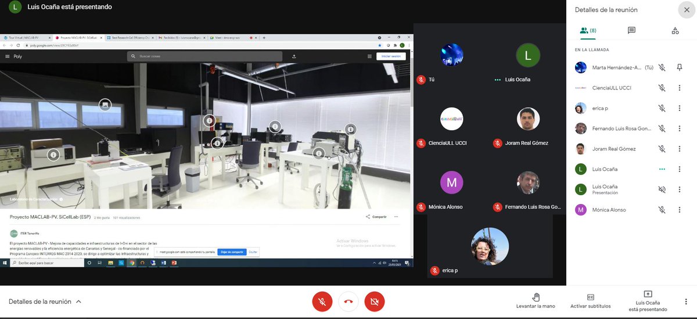Click microphone icon beside Joram Real Gómez in list

tap(662, 149)
